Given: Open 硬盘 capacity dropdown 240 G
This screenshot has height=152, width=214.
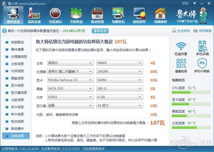Looking at the screenshot, I should point(120,89).
